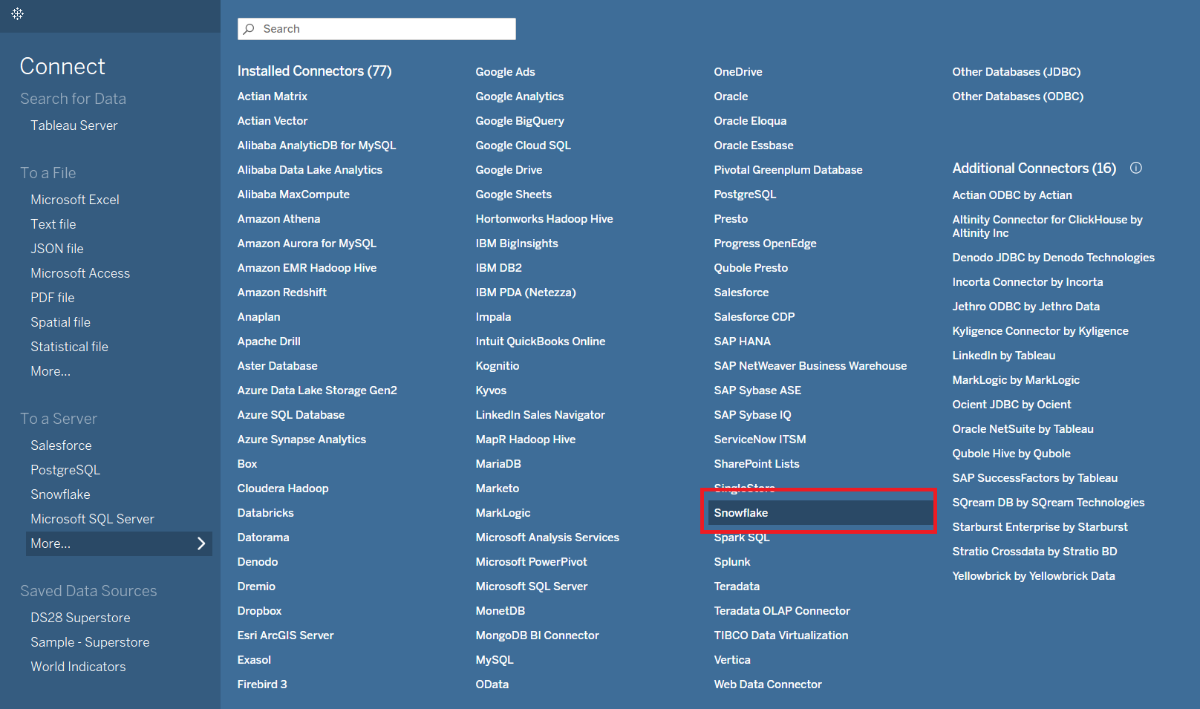Pick Statistical file in sidebar
The height and width of the screenshot is (709, 1200).
[x=70, y=347]
